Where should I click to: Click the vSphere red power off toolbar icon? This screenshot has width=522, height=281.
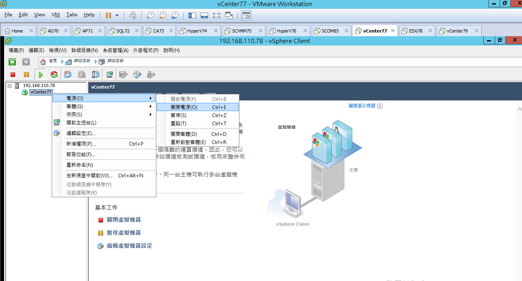point(13,74)
